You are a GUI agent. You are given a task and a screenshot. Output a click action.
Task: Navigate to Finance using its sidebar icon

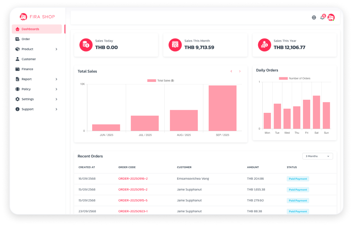pos(17,69)
